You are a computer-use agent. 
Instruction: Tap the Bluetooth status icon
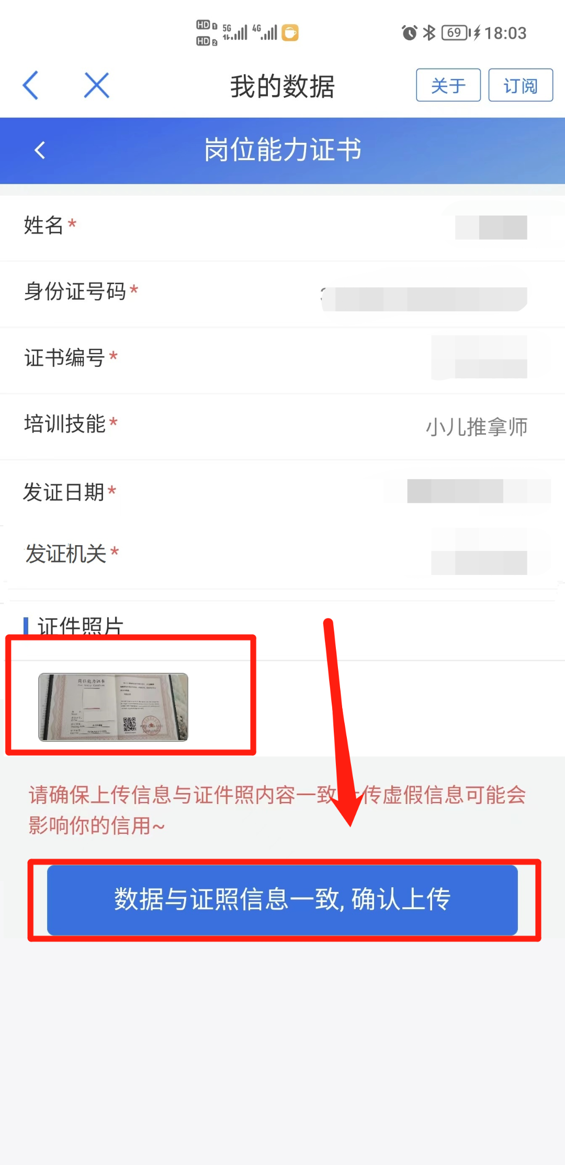[429, 33]
